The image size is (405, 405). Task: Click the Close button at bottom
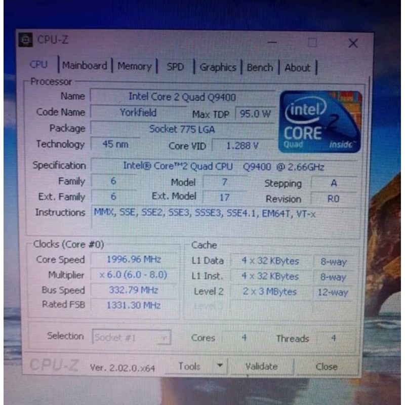pyautogui.click(x=327, y=367)
